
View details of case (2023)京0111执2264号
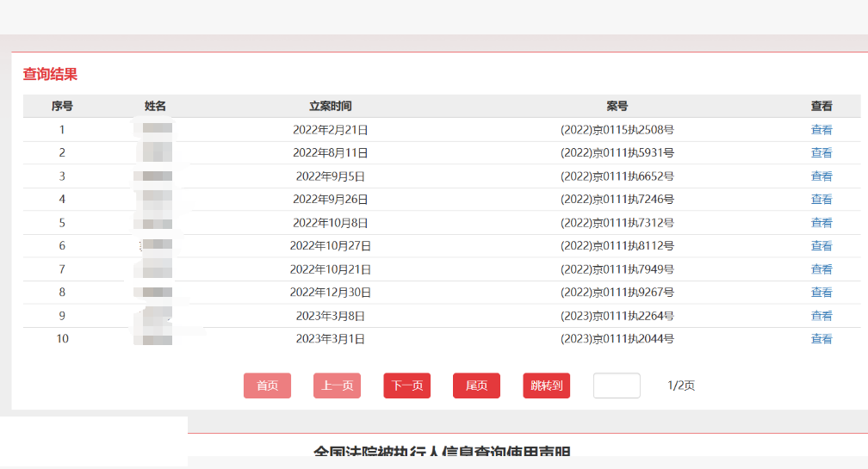[821, 316]
